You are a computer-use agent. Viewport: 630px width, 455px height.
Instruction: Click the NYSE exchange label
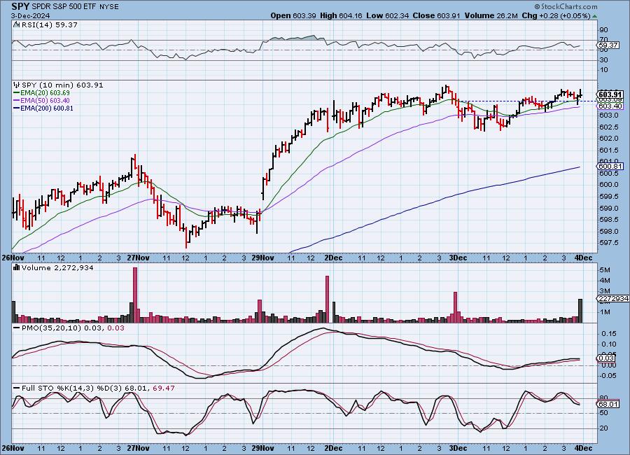(109, 7)
